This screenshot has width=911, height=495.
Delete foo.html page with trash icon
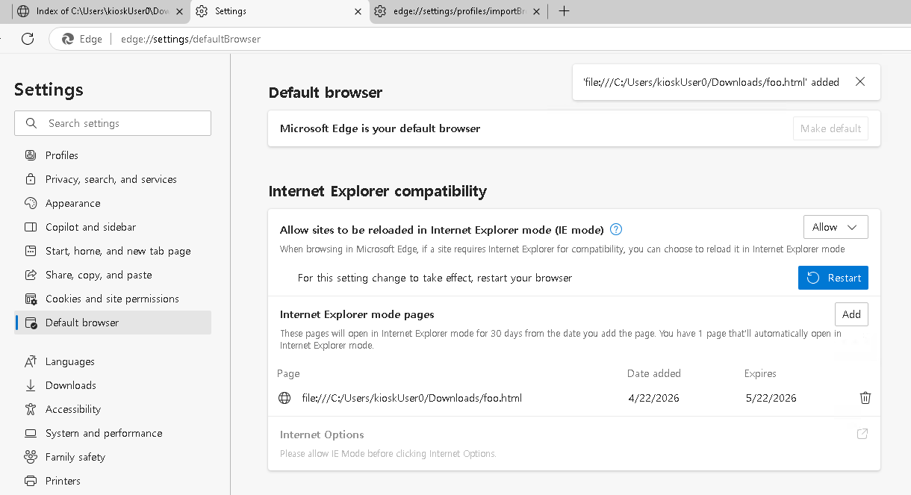click(865, 398)
